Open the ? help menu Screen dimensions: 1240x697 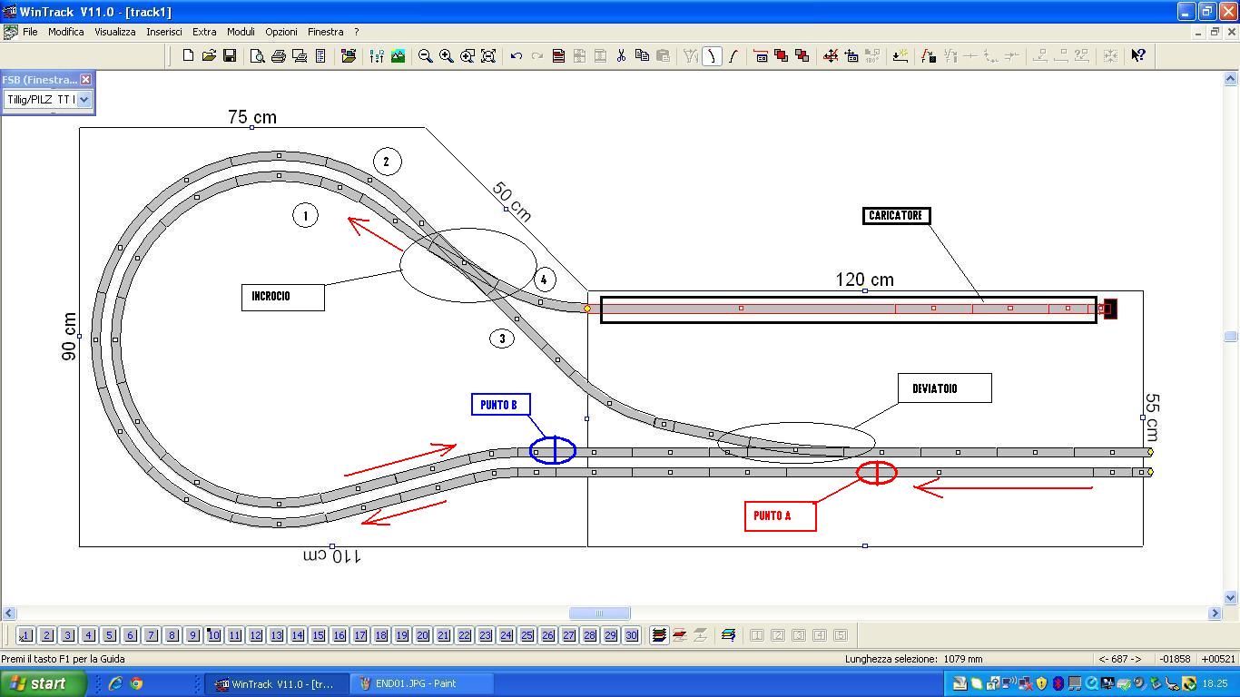(357, 32)
